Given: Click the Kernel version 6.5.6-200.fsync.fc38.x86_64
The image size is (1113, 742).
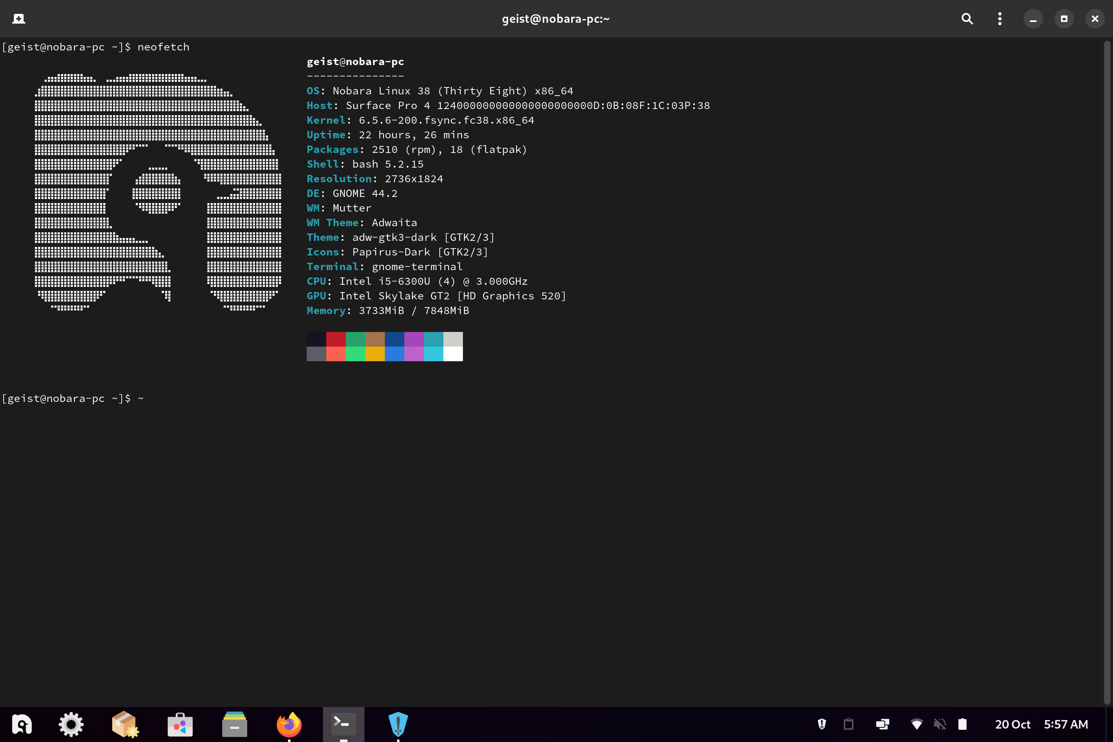Looking at the screenshot, I should (446, 120).
